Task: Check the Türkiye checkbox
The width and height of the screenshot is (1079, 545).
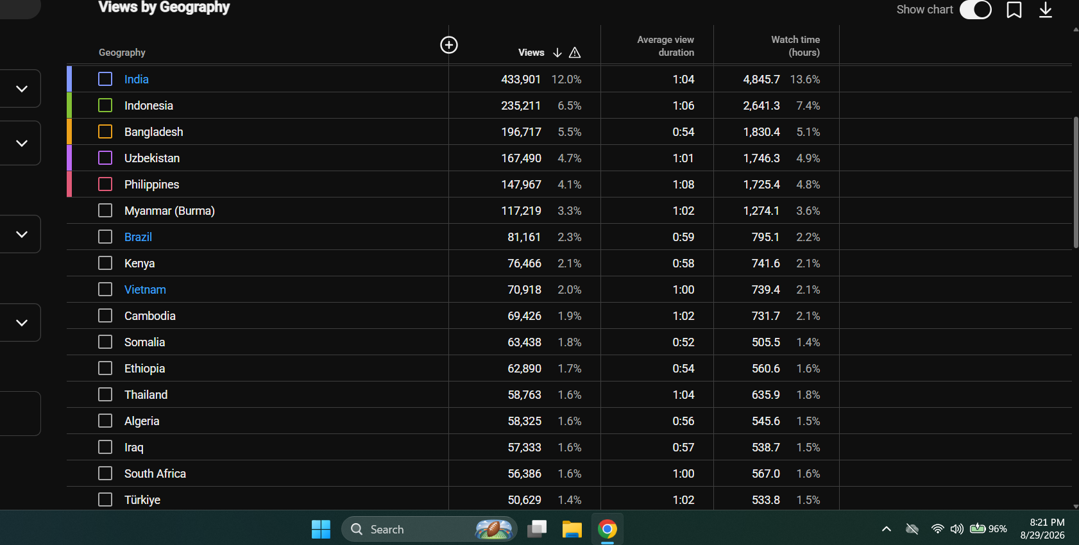Action: point(105,499)
